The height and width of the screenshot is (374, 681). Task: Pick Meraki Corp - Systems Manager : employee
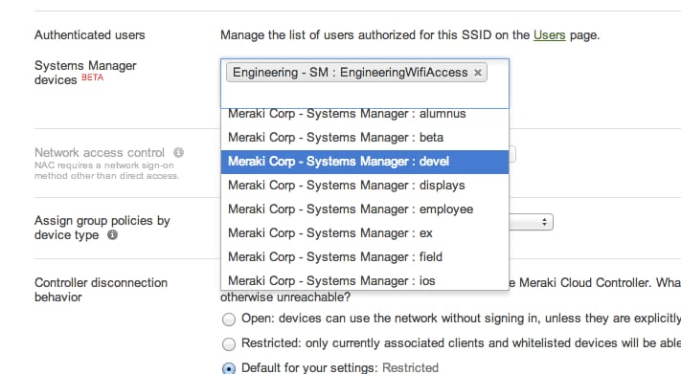click(365, 209)
